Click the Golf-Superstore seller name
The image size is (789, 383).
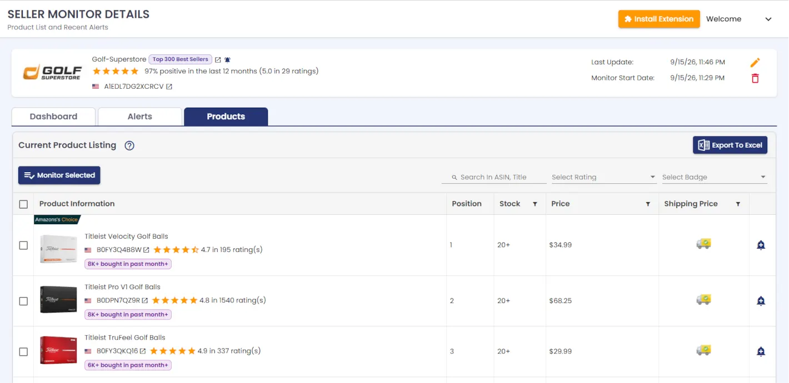point(119,59)
